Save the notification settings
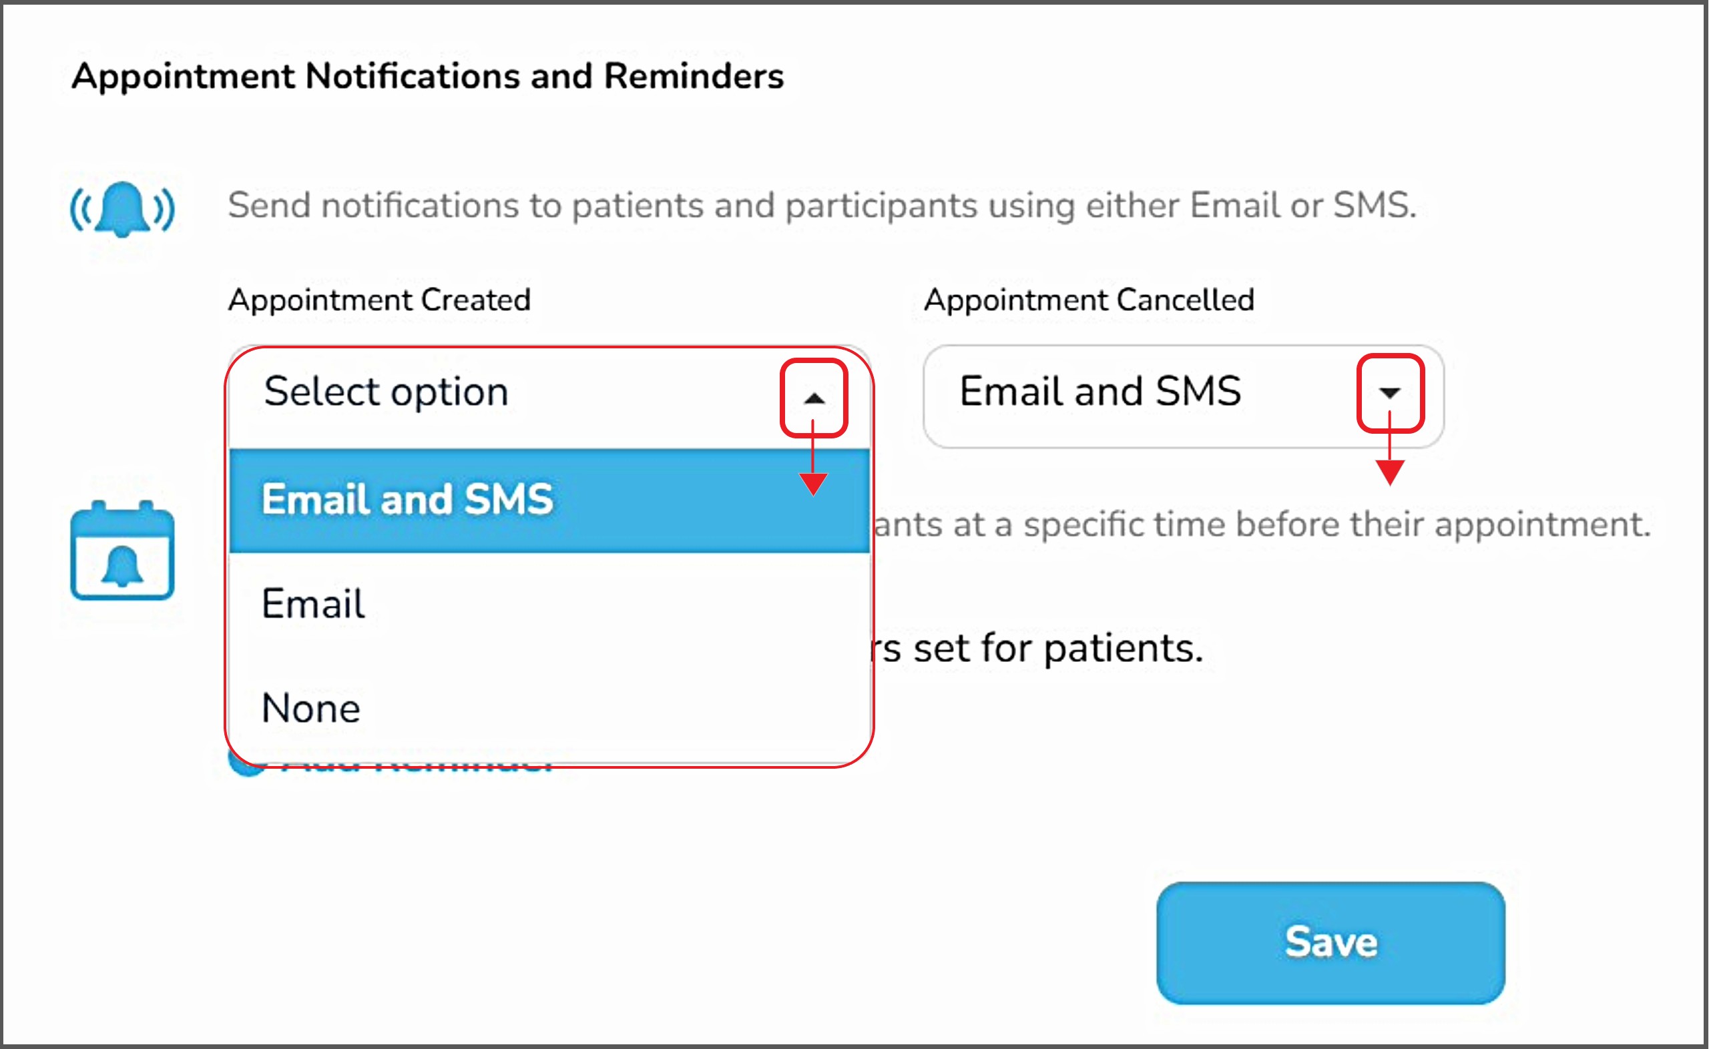Screen dimensions: 1709x1049 point(1330,943)
